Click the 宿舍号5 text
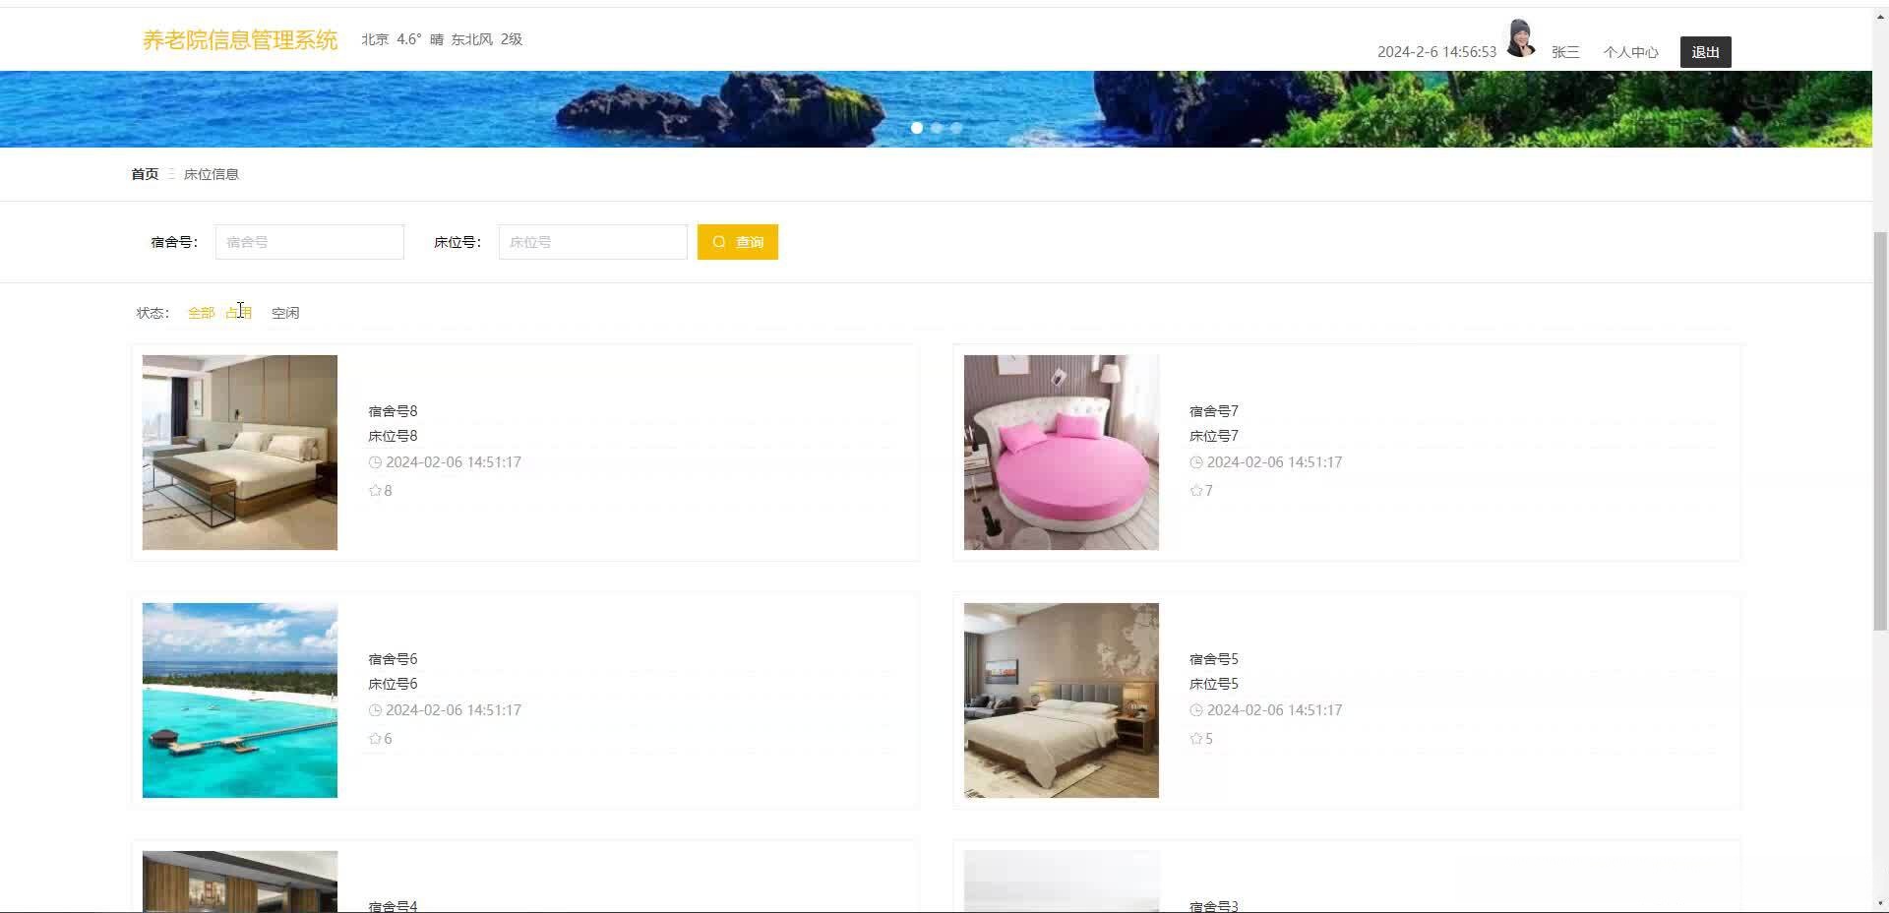The width and height of the screenshot is (1889, 913). [x=1214, y=659]
